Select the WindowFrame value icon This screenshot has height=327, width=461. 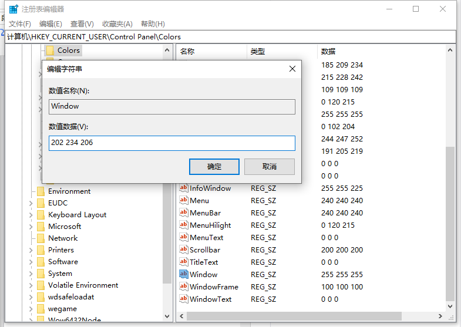click(183, 286)
